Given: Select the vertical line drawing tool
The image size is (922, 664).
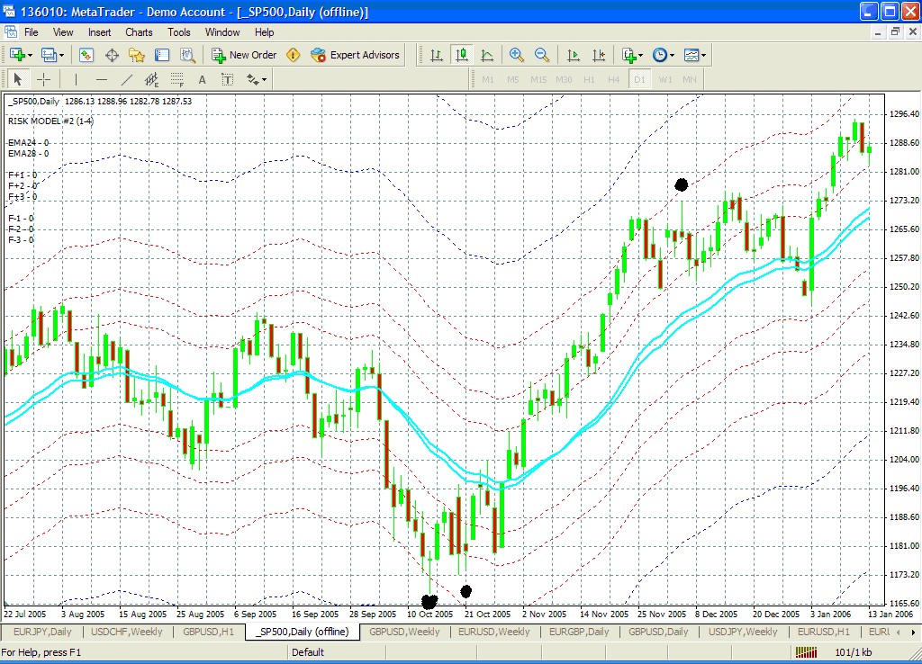Looking at the screenshot, I should (76, 80).
